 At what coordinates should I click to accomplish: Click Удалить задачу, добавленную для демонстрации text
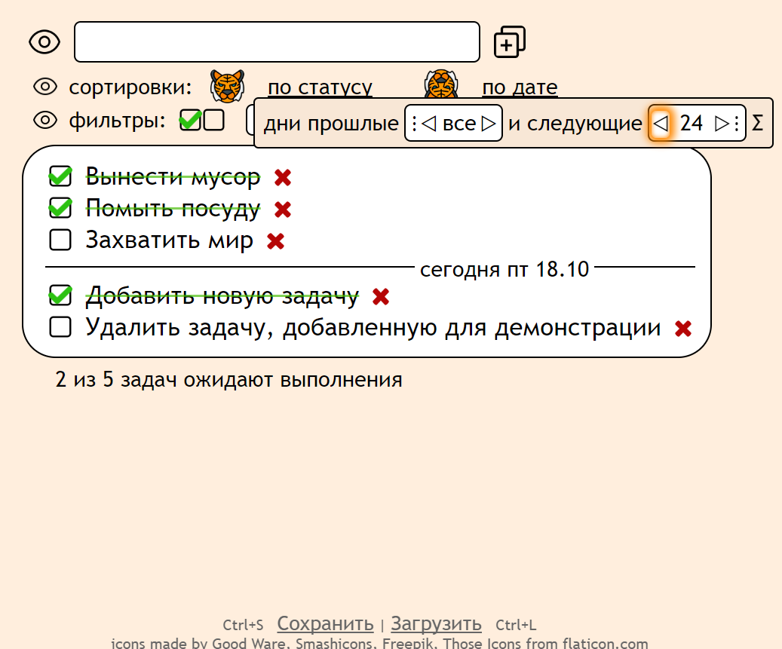click(x=373, y=328)
